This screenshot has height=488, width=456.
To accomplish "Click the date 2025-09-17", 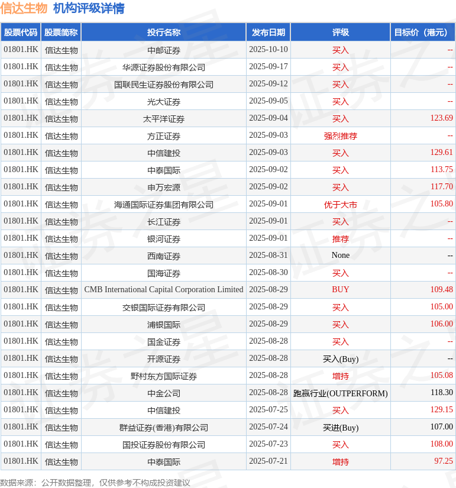I will click(269, 67).
